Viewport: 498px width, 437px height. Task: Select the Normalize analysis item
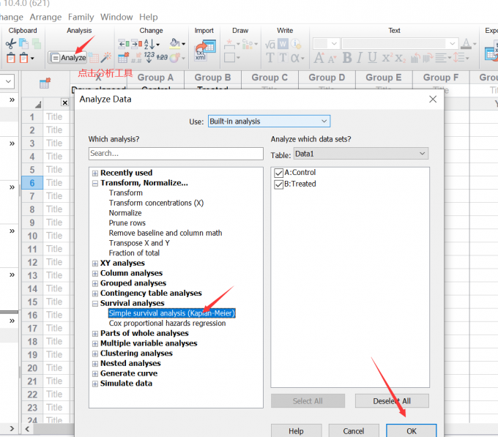pos(125,213)
